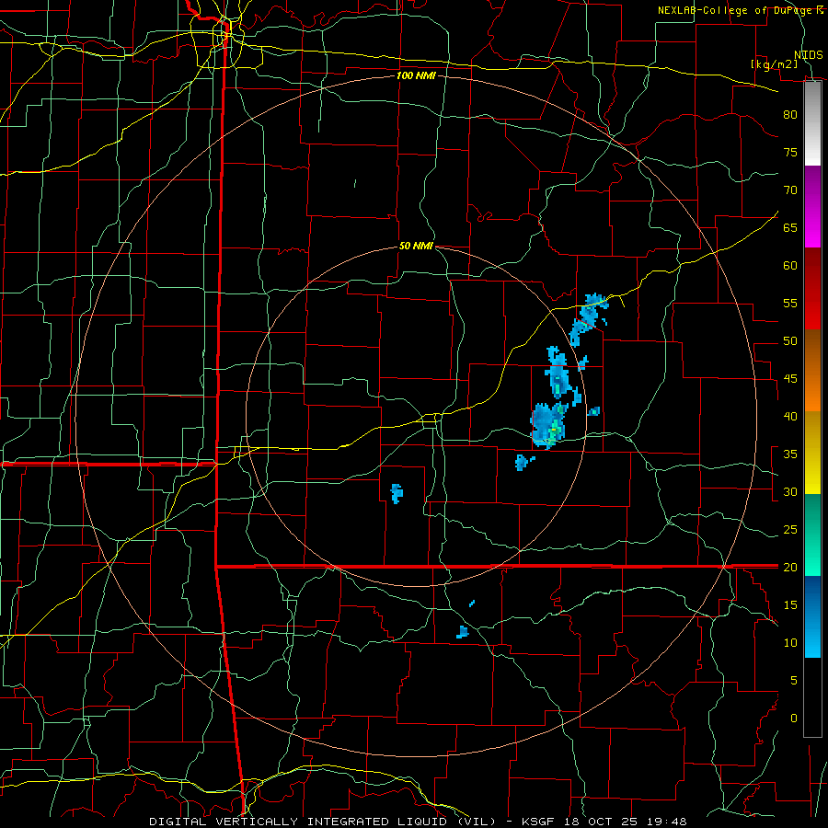Click the blue segment of the color bar

(x=812, y=616)
